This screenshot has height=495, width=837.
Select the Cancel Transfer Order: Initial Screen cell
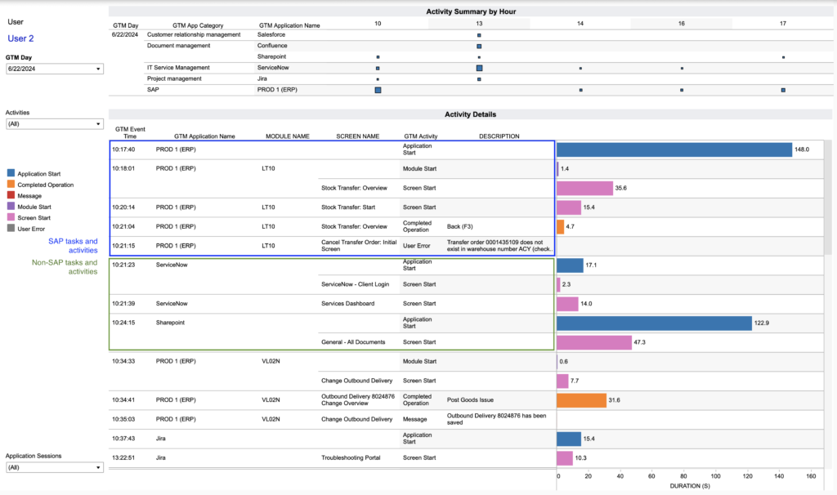(359, 245)
